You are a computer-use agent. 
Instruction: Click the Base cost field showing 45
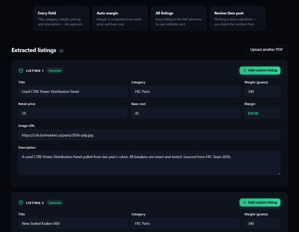click(x=186, y=113)
